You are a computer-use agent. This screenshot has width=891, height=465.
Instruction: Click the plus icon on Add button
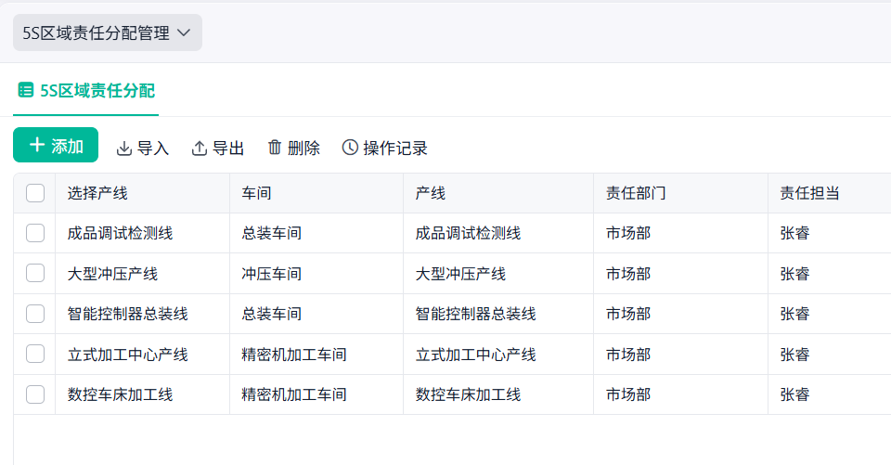(37, 146)
